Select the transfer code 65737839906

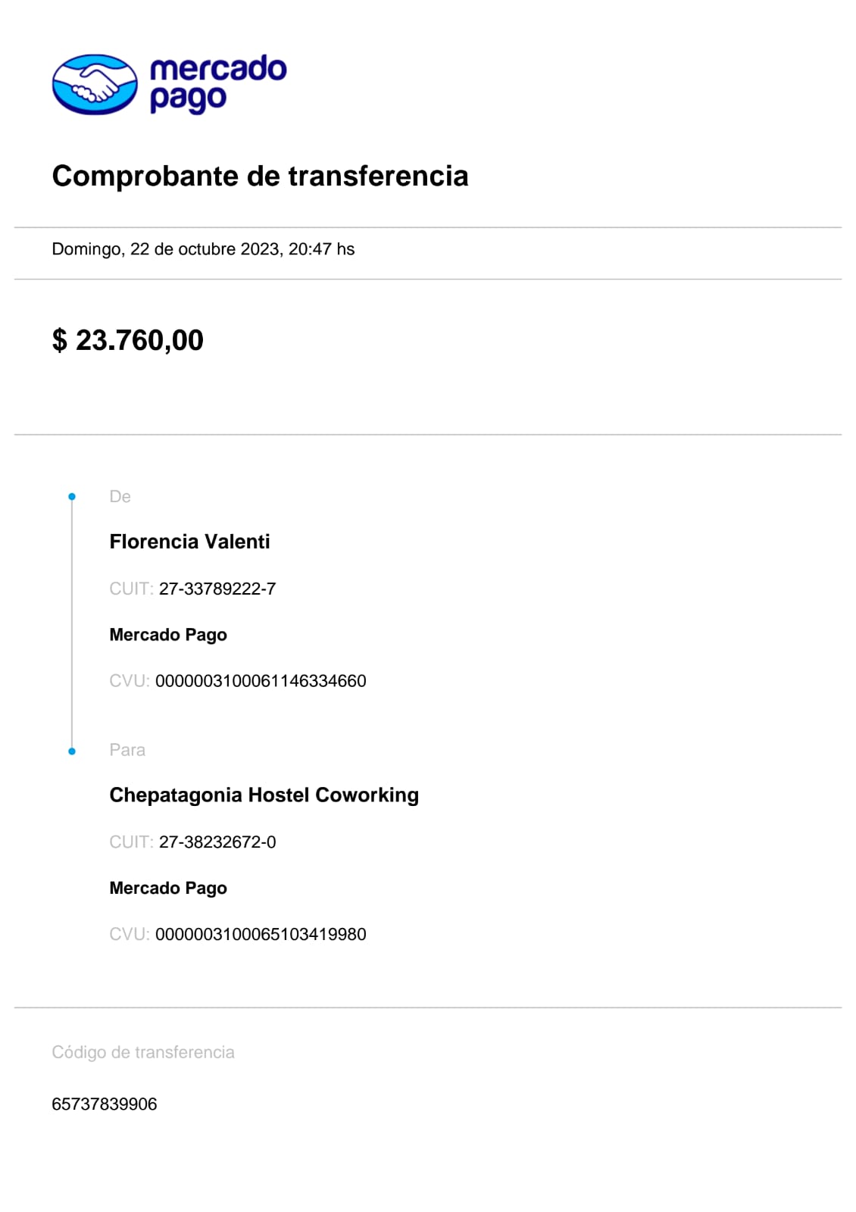click(x=105, y=1104)
